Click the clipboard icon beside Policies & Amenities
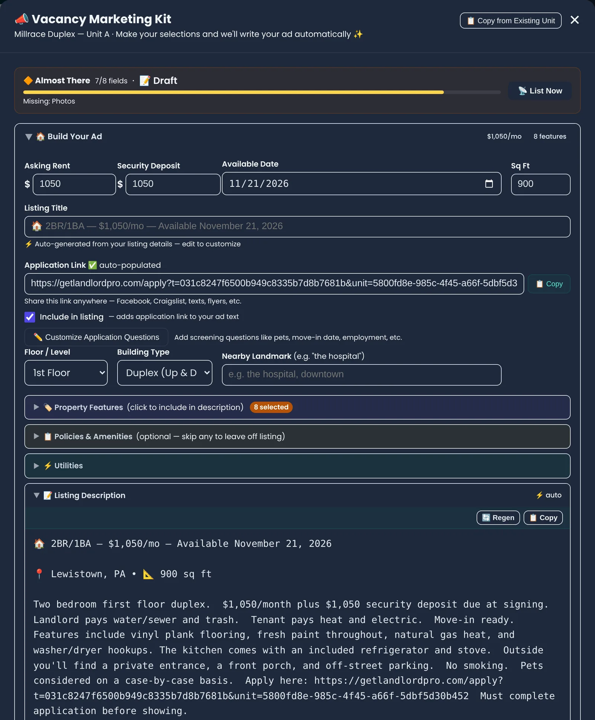595x720 pixels. tap(48, 437)
